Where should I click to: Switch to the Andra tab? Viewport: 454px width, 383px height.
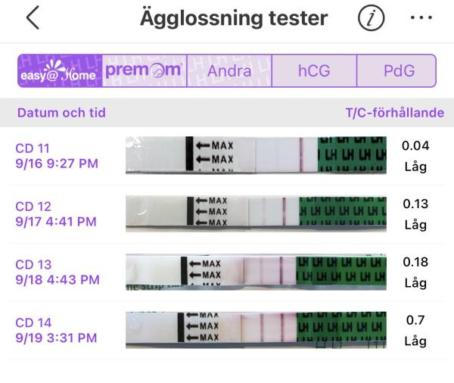coord(229,70)
